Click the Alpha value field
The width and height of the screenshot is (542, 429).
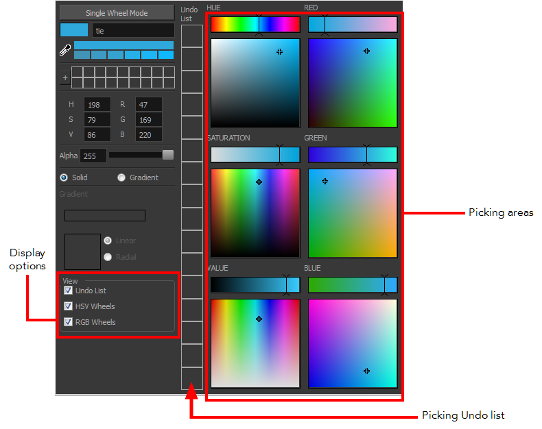[93, 156]
